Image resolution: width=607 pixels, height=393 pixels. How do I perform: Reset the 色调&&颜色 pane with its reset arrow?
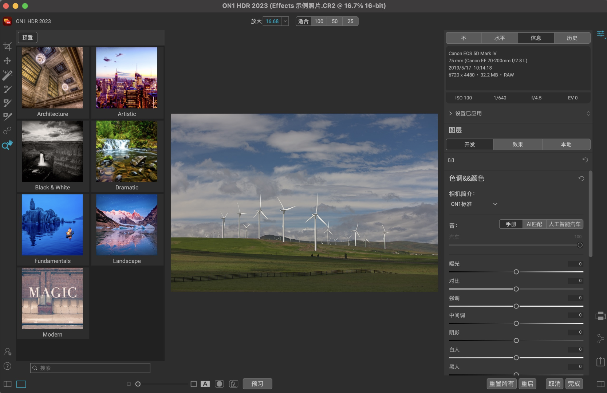pyautogui.click(x=581, y=178)
